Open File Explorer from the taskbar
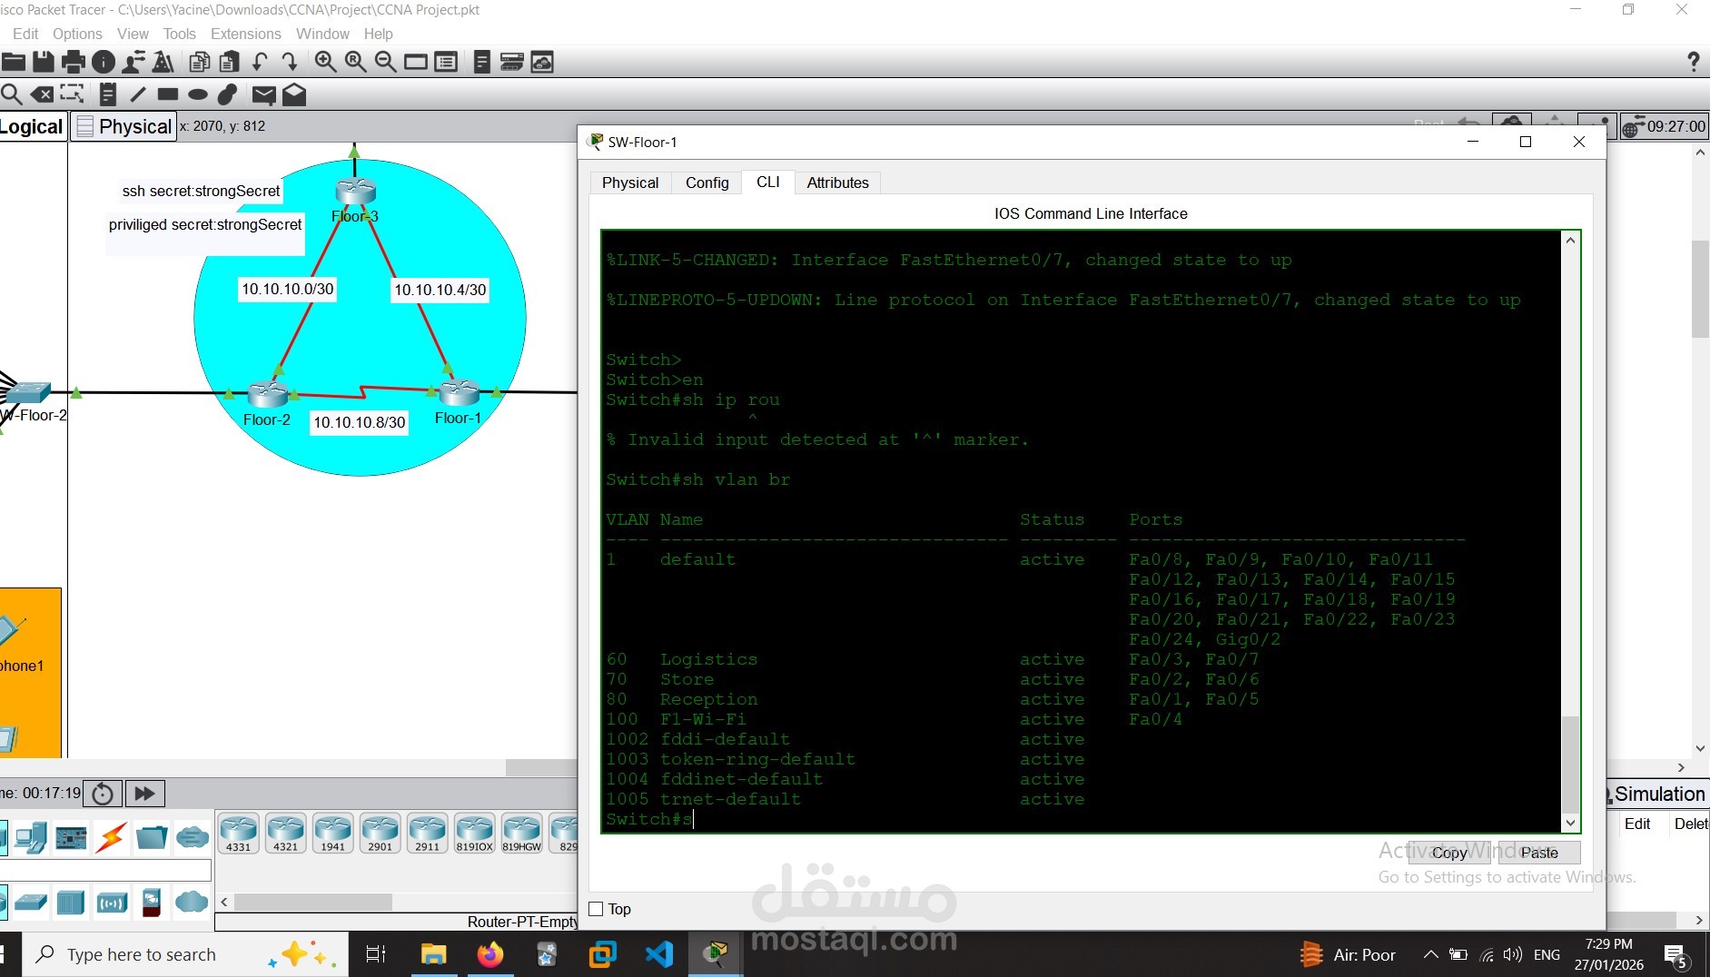 (434, 954)
